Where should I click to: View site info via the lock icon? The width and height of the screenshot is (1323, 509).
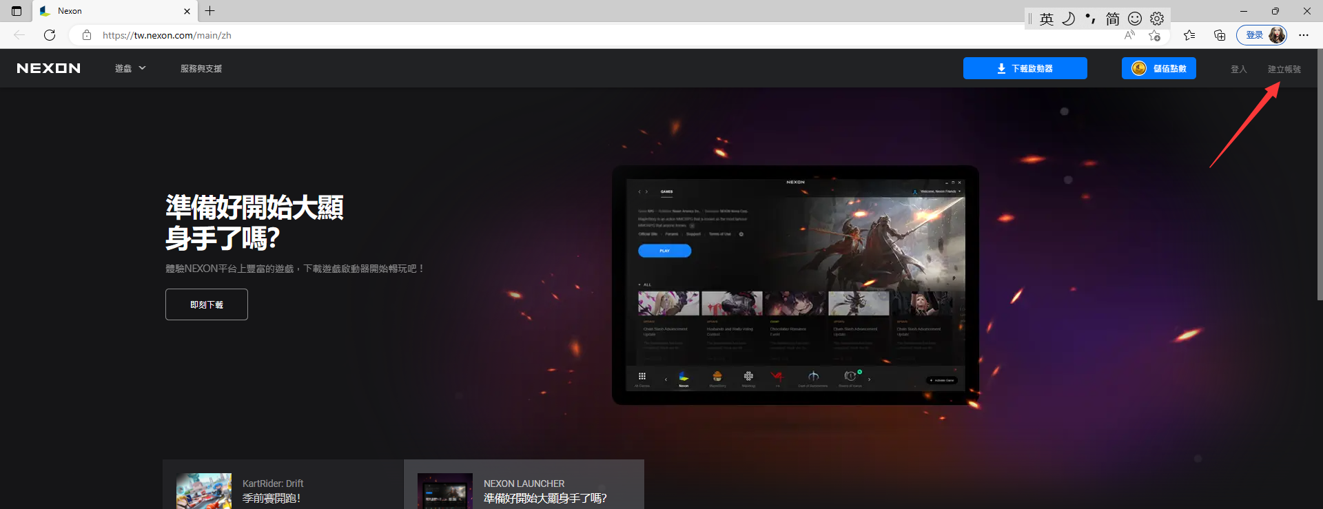pos(87,35)
